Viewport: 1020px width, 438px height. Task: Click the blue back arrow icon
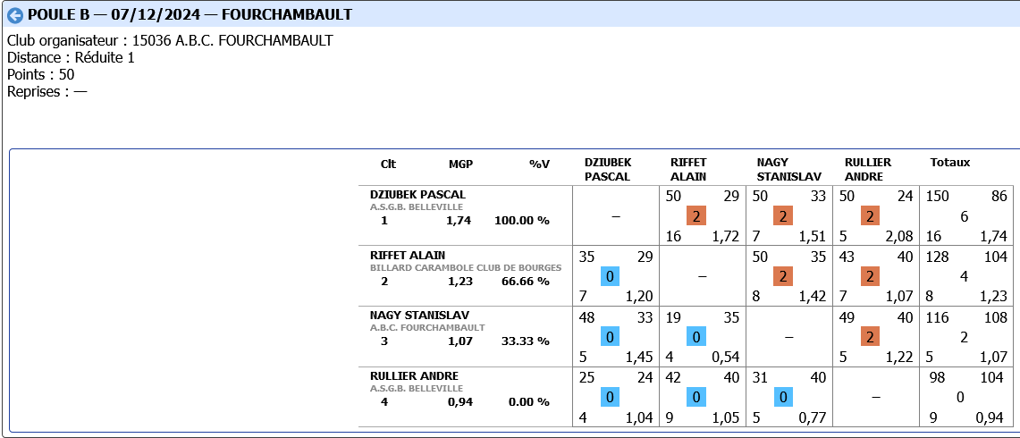point(14,15)
